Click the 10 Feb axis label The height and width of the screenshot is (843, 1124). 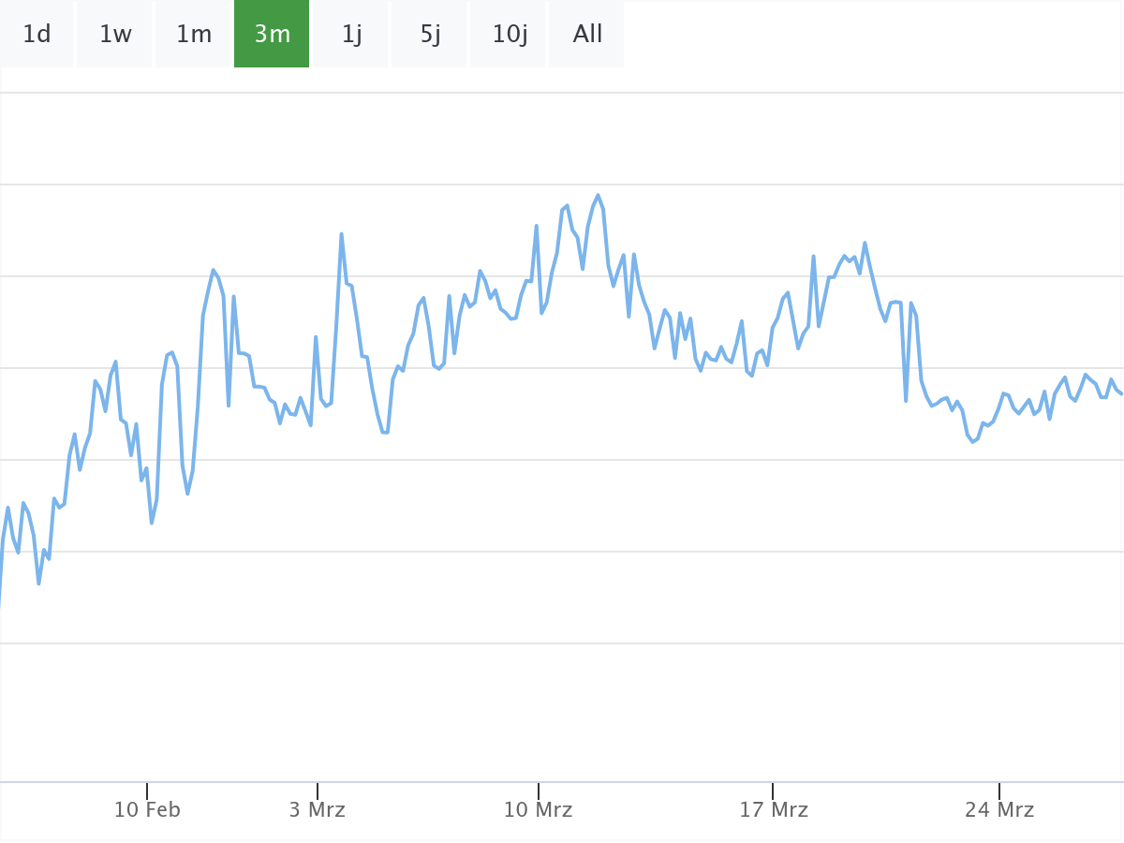pos(147,810)
